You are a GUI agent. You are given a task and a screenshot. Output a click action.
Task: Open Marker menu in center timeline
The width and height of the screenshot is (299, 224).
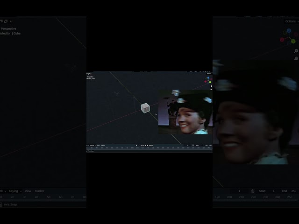pyautogui.click(x=103, y=145)
